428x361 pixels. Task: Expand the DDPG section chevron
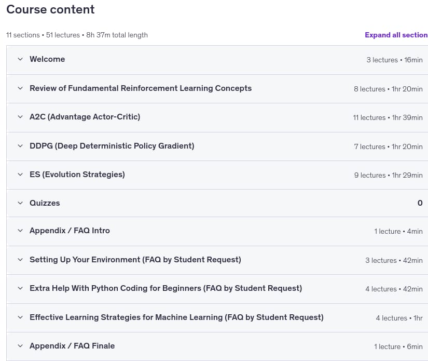point(20,145)
